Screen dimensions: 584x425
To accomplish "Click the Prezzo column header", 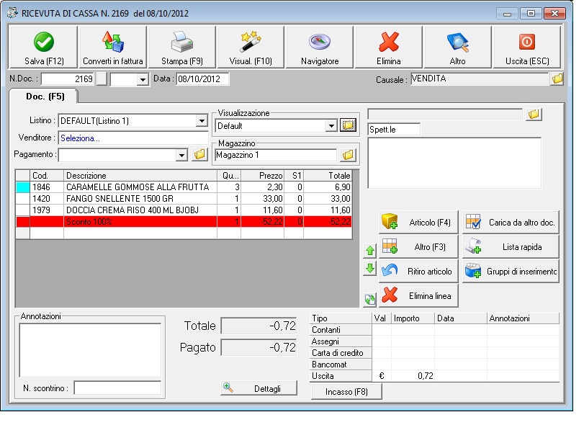I will 263,176.
